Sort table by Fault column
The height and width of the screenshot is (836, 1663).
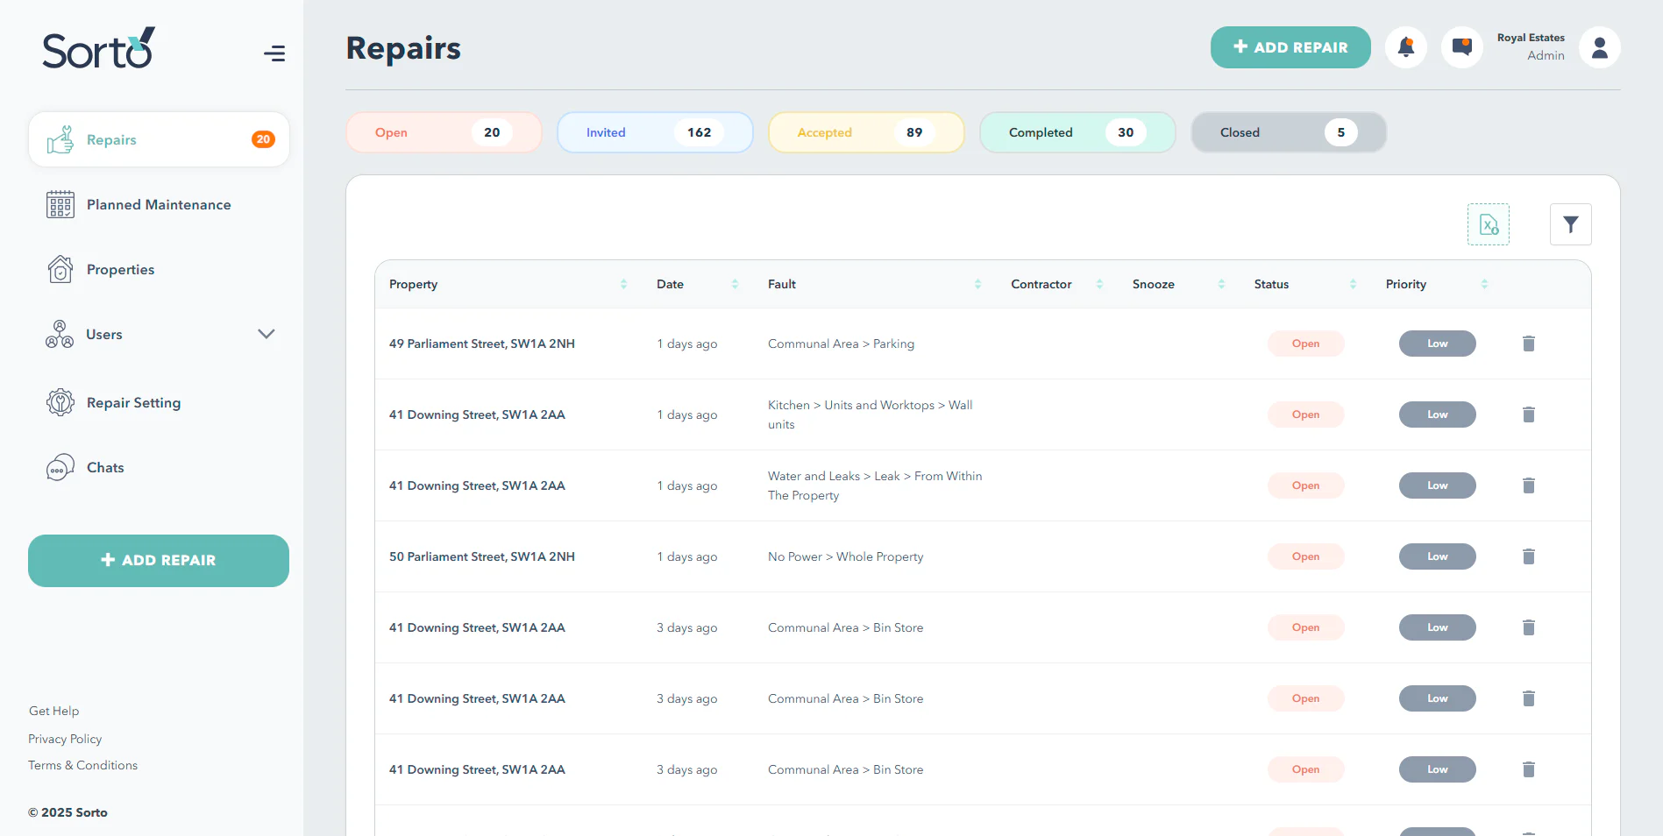click(977, 284)
